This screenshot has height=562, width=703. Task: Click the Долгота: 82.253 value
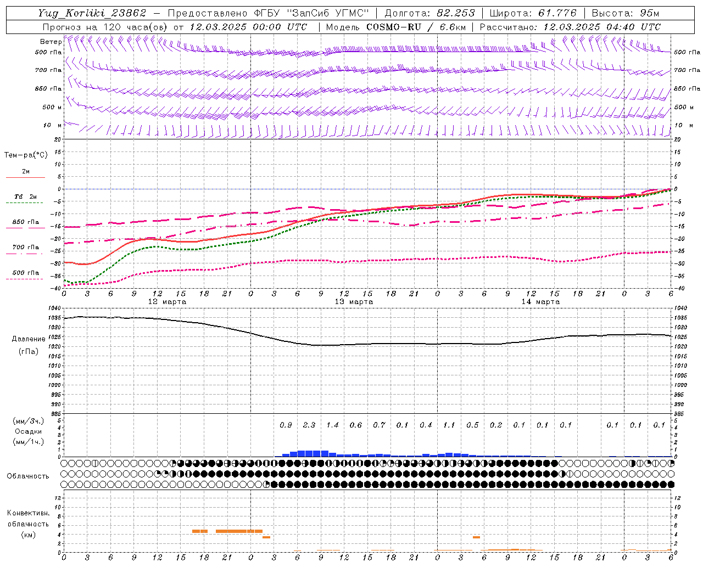click(x=430, y=13)
